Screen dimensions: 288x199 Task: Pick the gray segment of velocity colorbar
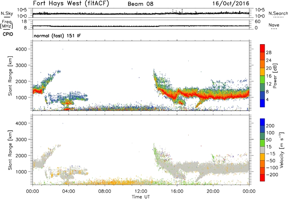coord(262,150)
